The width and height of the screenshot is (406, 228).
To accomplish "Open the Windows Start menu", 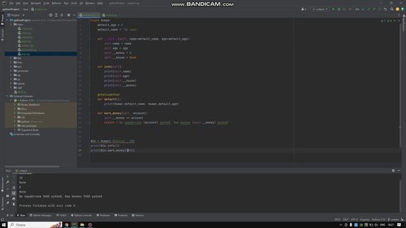I will point(4,225).
